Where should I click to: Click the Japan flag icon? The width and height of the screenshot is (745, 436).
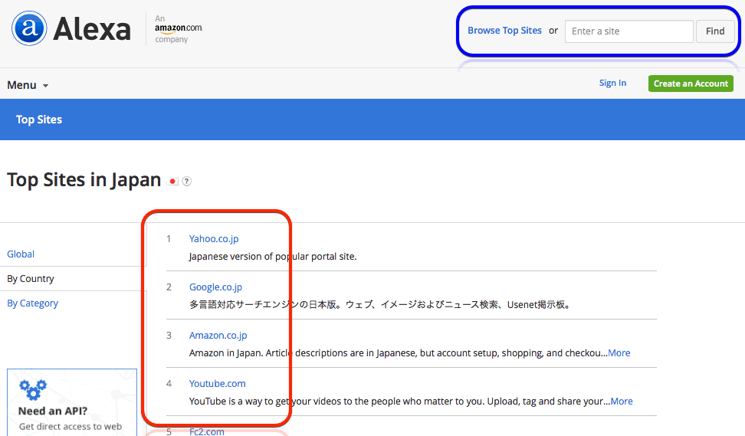click(173, 182)
